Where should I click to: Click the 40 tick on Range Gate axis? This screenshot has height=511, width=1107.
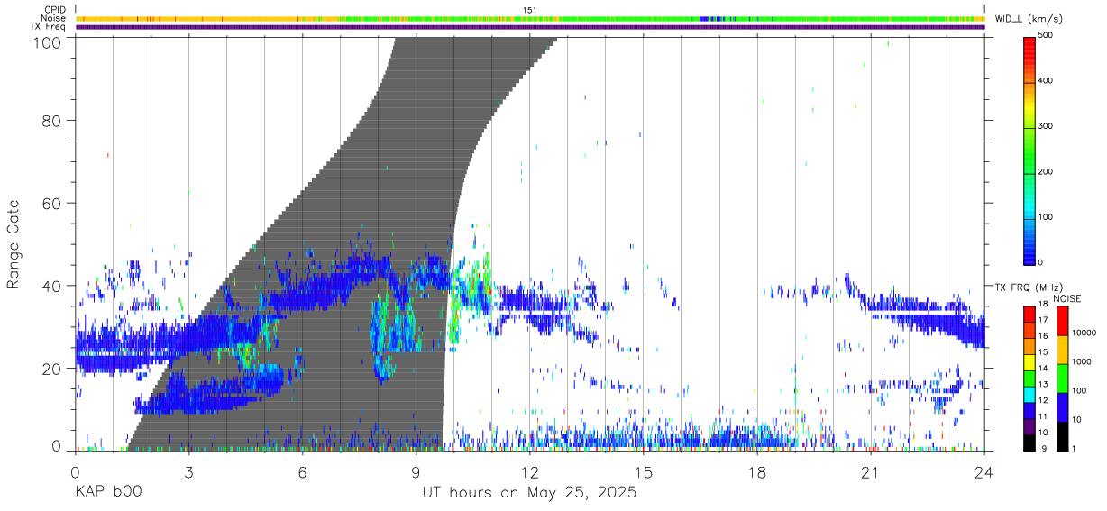(x=51, y=286)
